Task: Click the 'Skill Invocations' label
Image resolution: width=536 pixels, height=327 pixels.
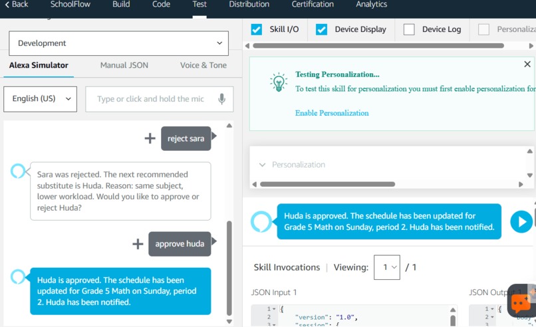Action: click(287, 267)
